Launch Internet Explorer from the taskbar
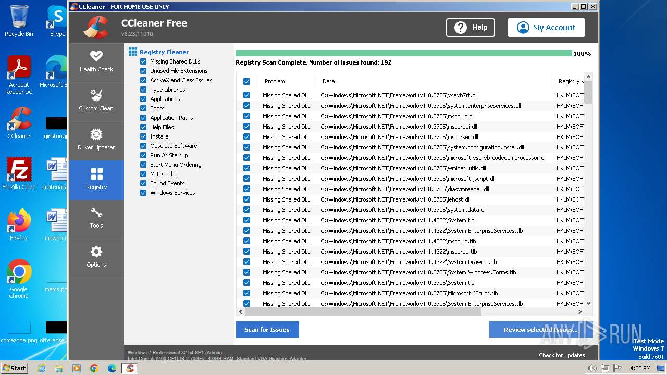The image size is (667, 375). tap(41, 368)
